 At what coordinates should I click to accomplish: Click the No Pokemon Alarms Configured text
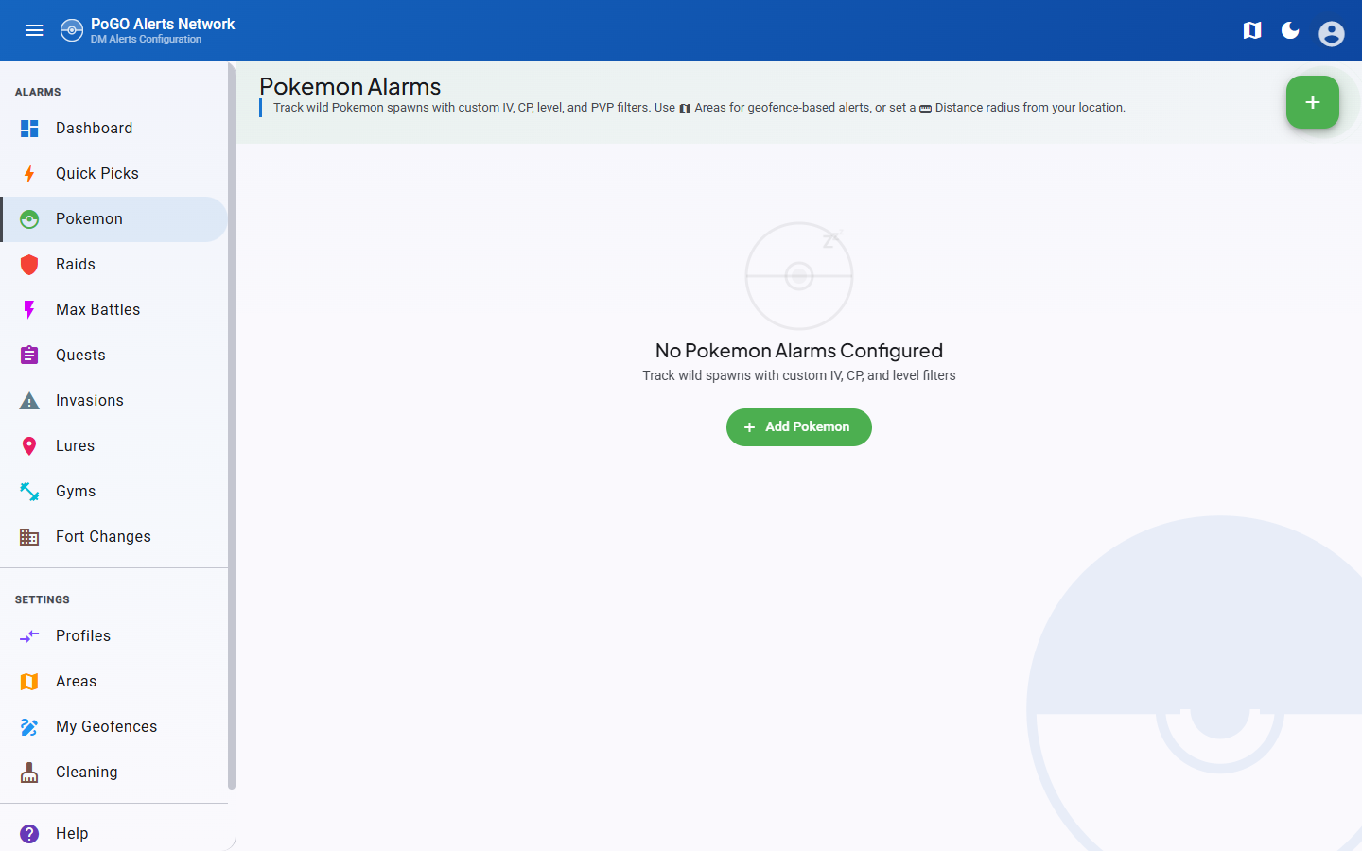point(799,351)
